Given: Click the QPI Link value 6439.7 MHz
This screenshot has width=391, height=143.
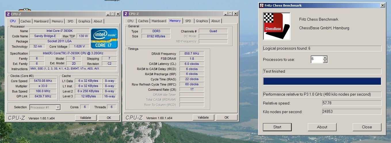Looking at the screenshot, I should pos(43,96).
